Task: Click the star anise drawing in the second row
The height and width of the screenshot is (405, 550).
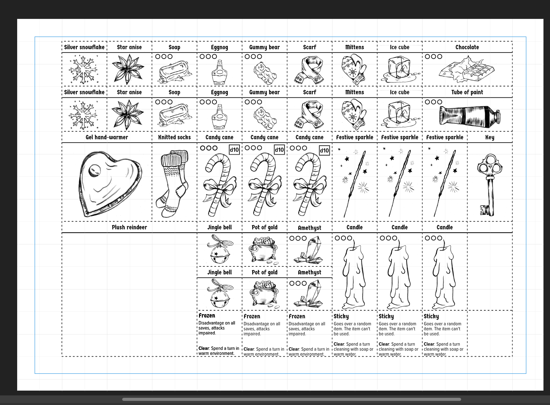Action: [128, 115]
